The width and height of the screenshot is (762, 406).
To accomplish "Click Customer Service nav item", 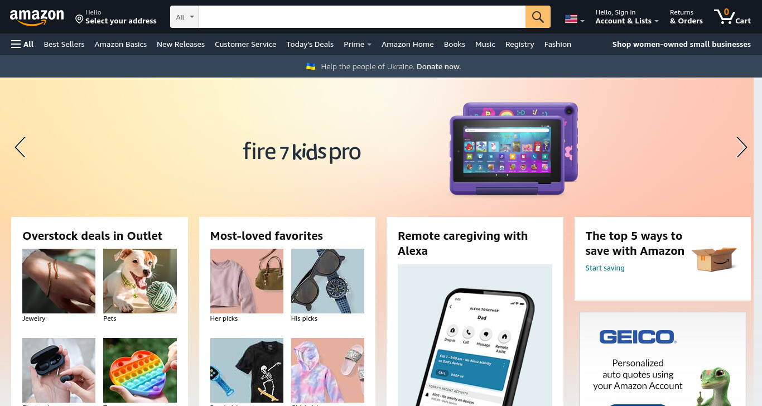I will 245,44.
